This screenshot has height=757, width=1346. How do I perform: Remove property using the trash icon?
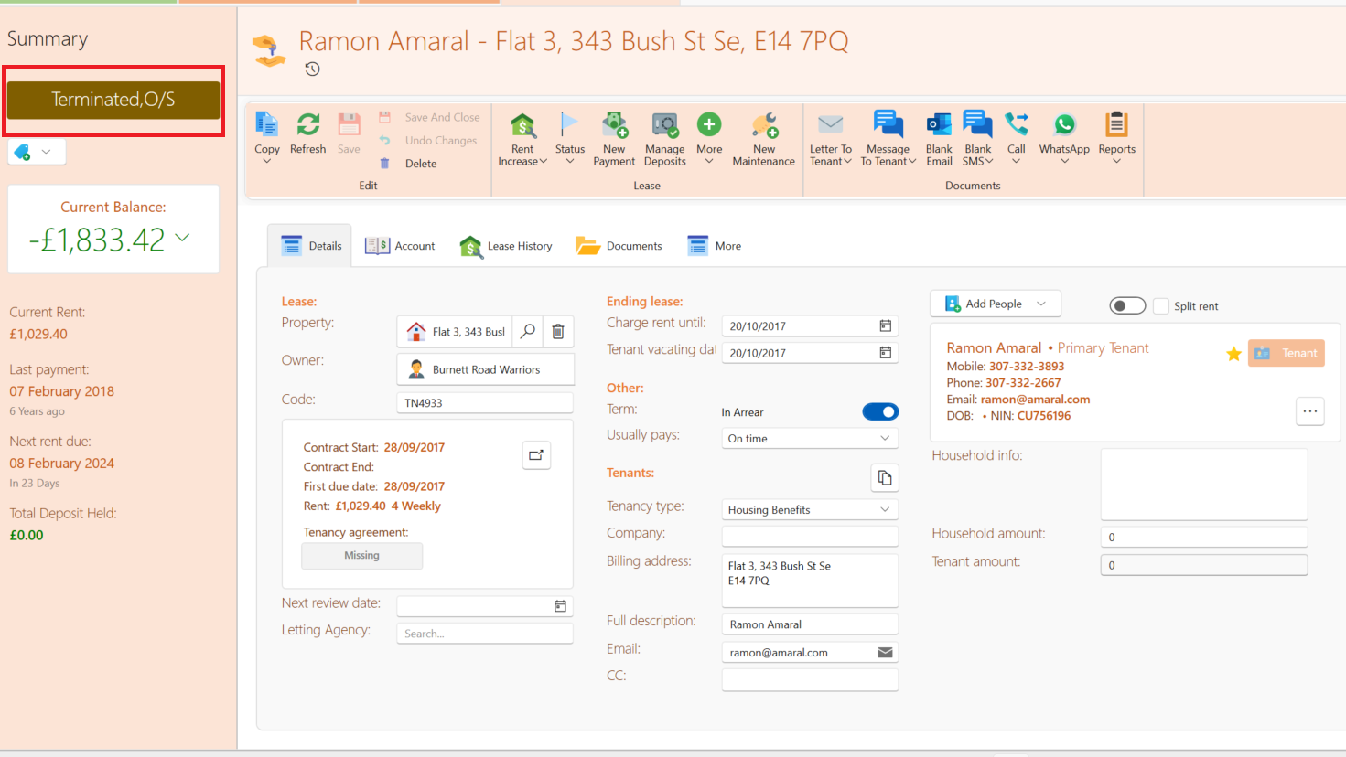[558, 331]
